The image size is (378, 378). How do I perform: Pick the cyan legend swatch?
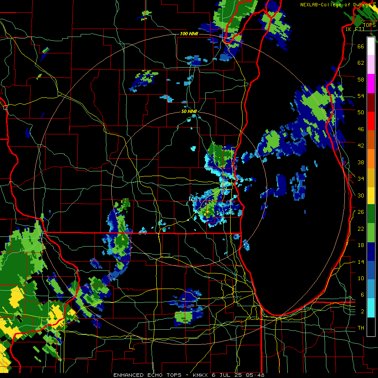tap(371, 308)
